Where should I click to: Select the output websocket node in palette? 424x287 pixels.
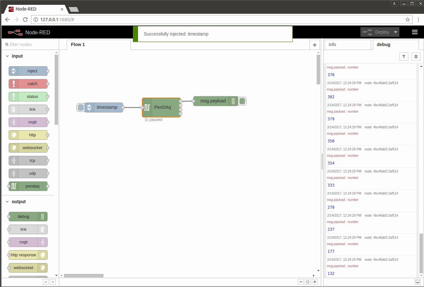[x=28, y=268]
